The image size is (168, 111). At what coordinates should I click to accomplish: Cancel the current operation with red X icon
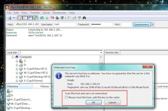click(52, 18)
